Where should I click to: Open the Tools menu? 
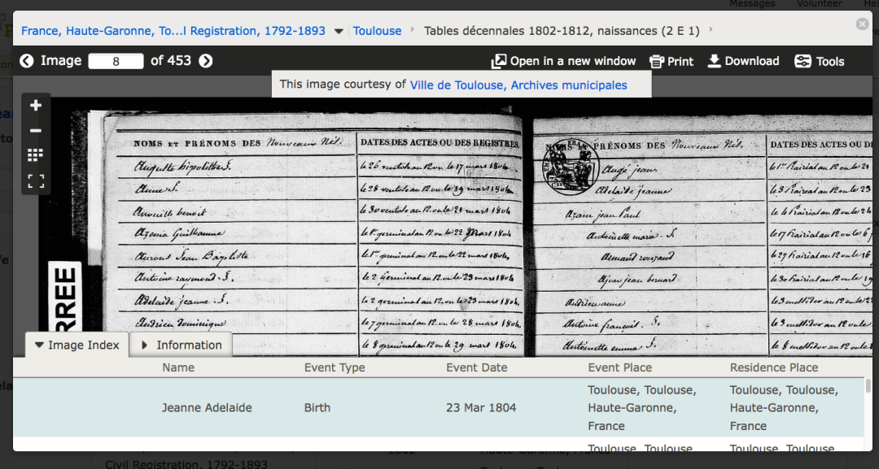[819, 60]
